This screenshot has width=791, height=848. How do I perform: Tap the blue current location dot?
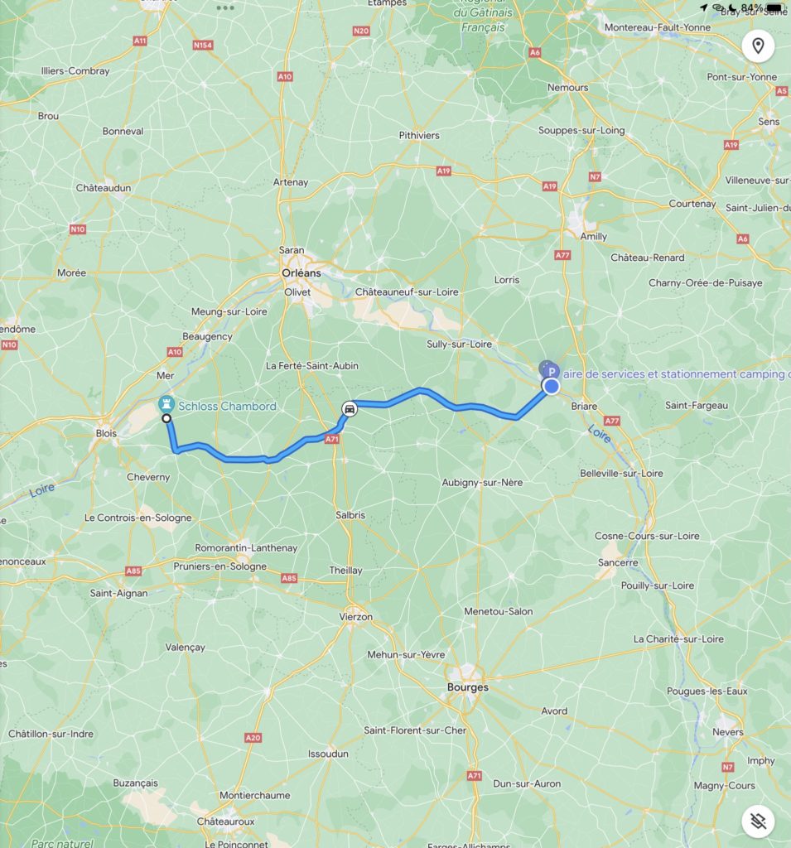click(x=552, y=386)
